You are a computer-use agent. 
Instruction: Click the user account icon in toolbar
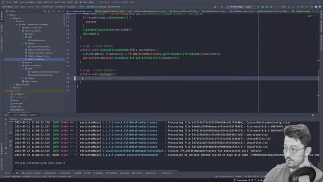[216, 7]
